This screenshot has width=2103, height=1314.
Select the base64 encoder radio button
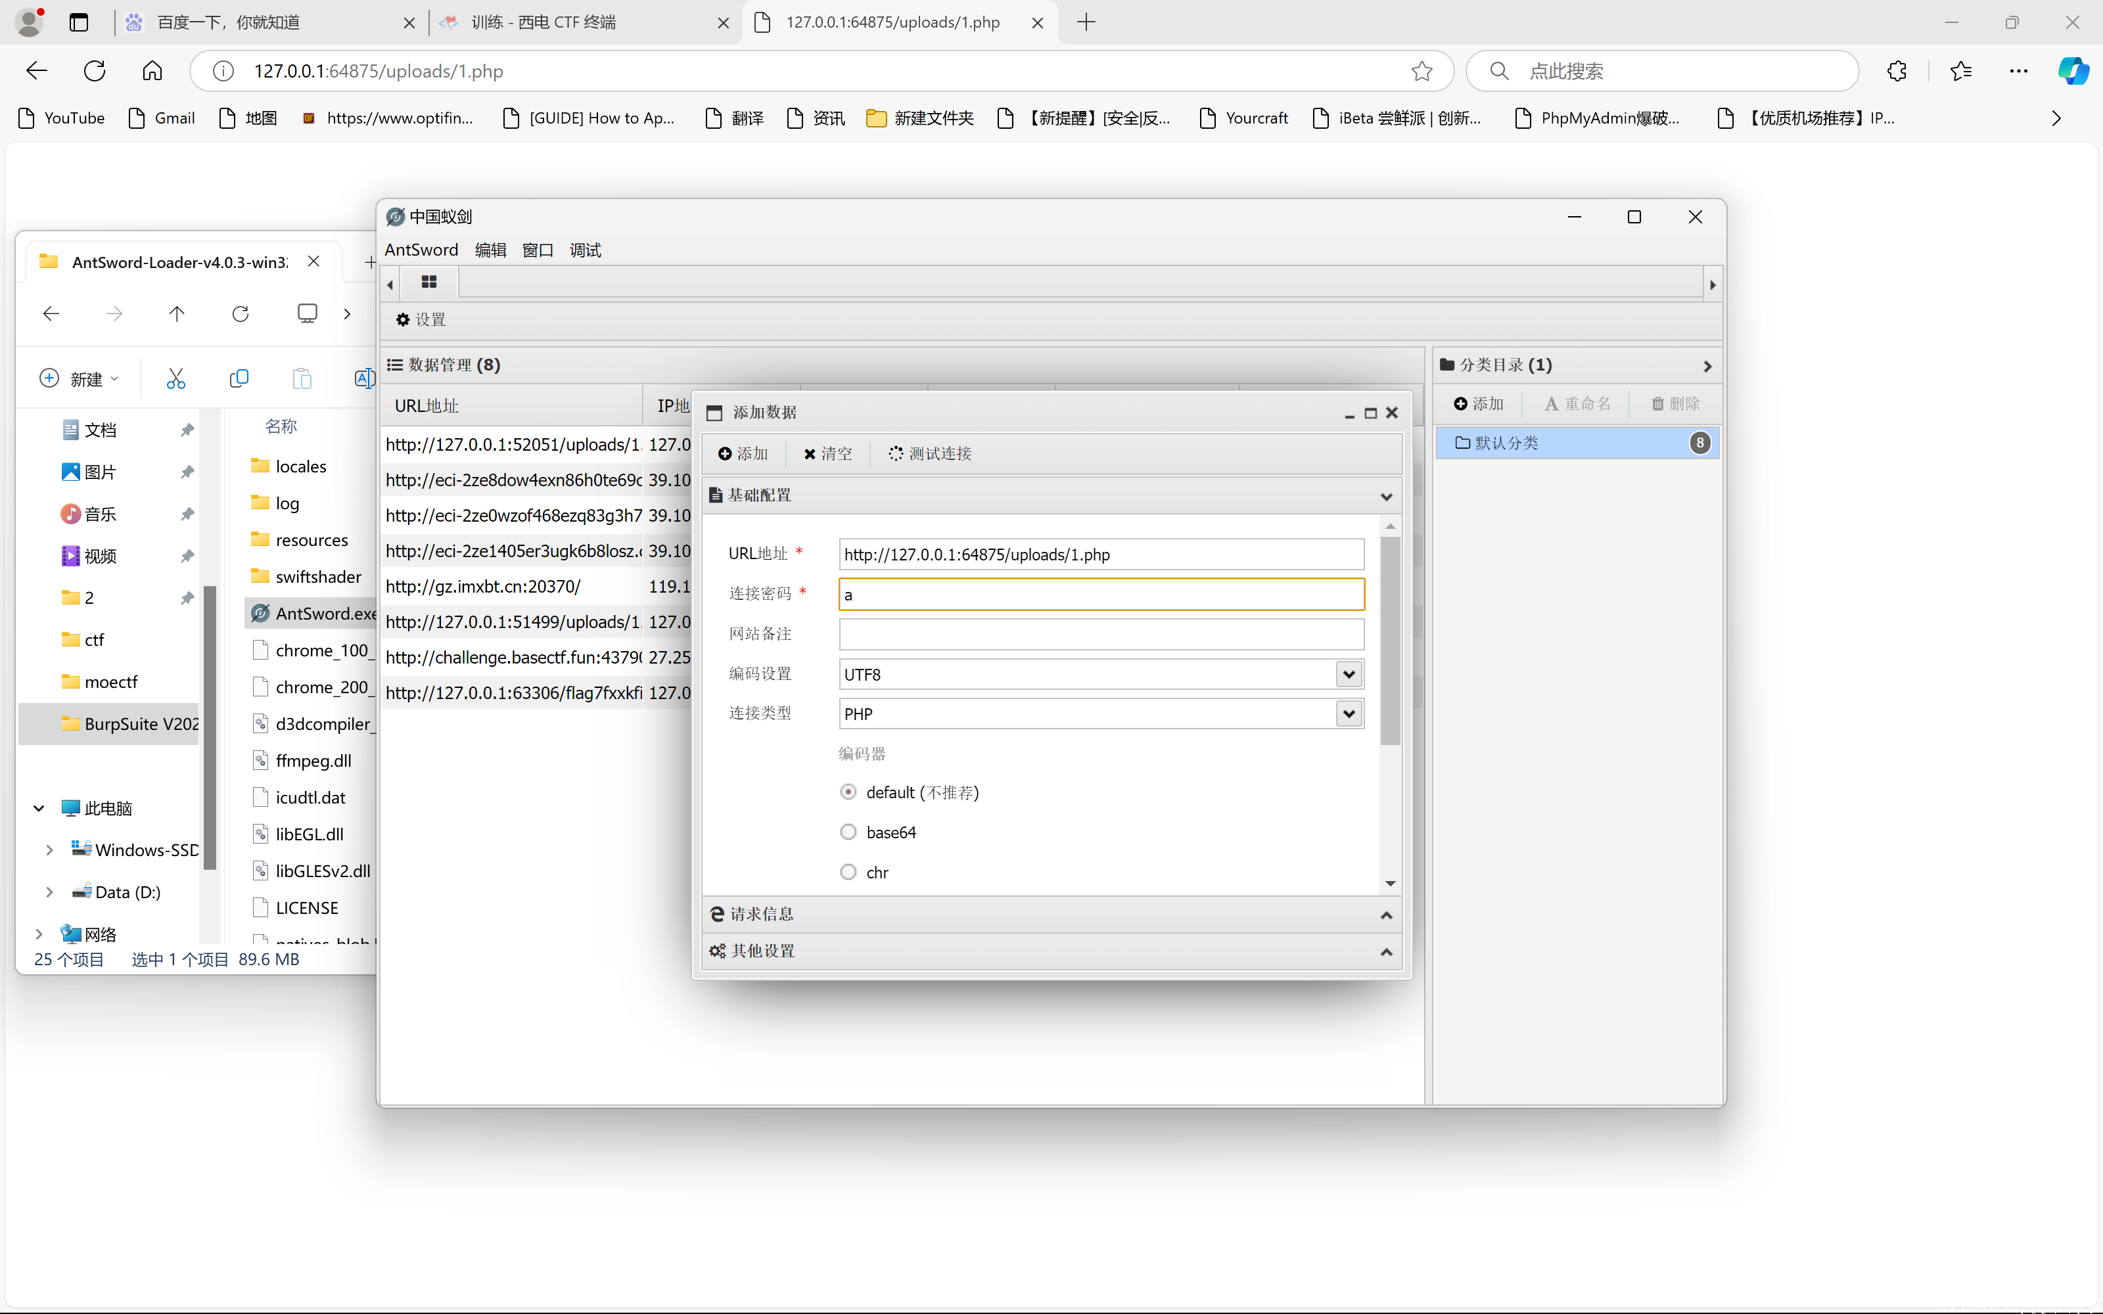coord(848,832)
